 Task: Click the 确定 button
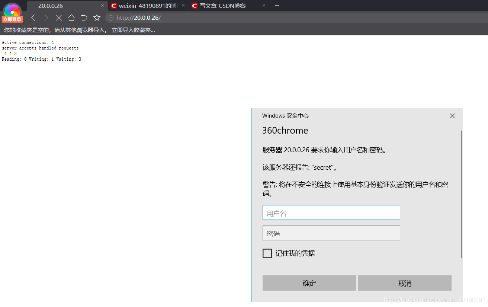[309, 283]
